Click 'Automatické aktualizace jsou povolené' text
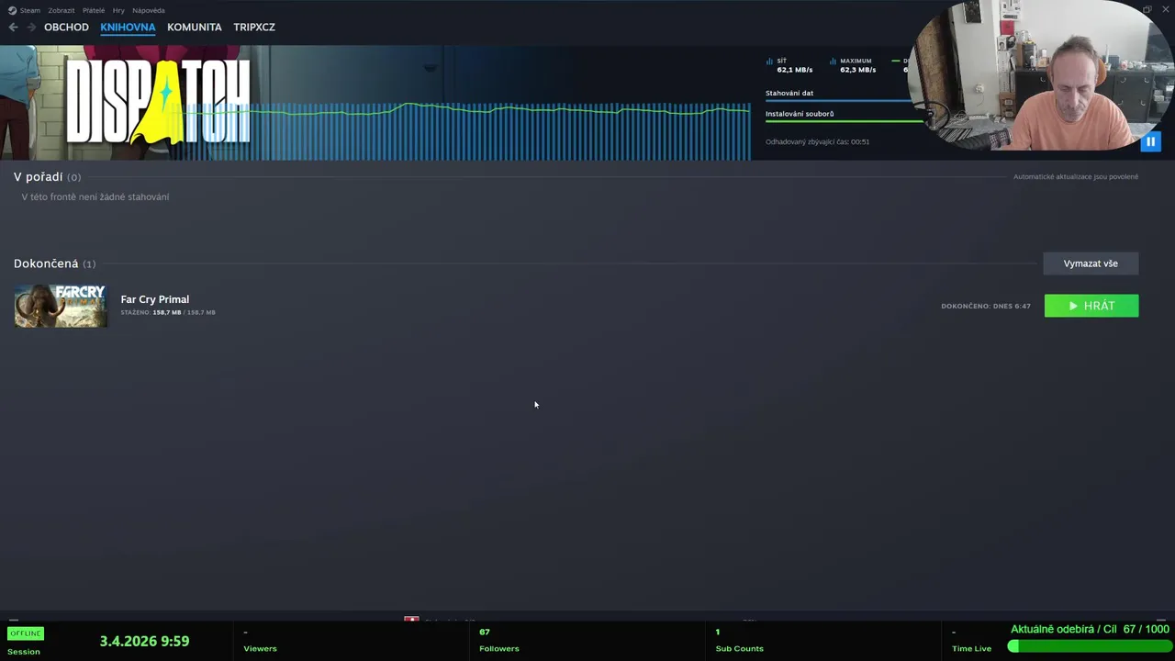The width and height of the screenshot is (1175, 661). tap(1076, 176)
